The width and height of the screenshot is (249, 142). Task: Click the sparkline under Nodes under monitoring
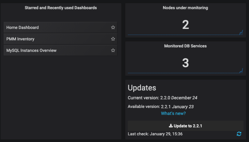tap(185, 34)
